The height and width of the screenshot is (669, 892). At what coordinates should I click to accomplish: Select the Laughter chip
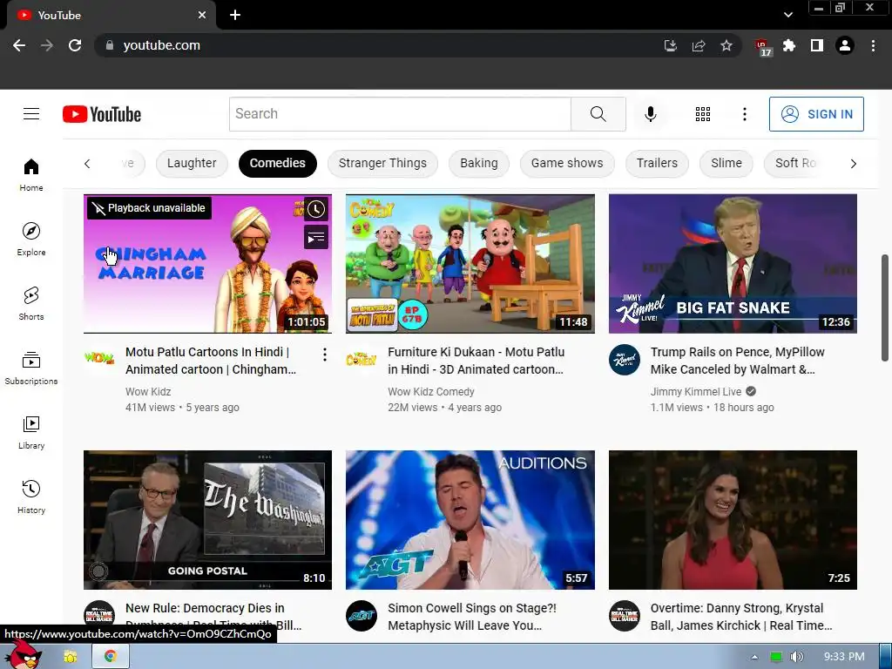(x=192, y=163)
